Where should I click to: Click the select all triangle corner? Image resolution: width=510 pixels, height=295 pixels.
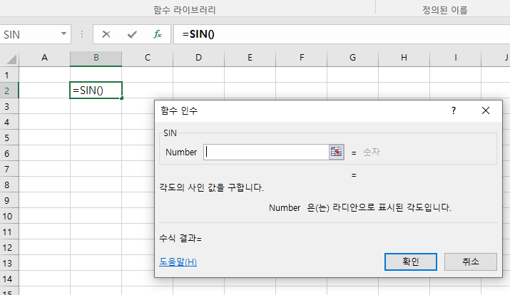coord(11,58)
